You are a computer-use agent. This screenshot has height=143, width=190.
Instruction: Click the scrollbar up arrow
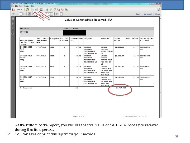click(160, 18)
